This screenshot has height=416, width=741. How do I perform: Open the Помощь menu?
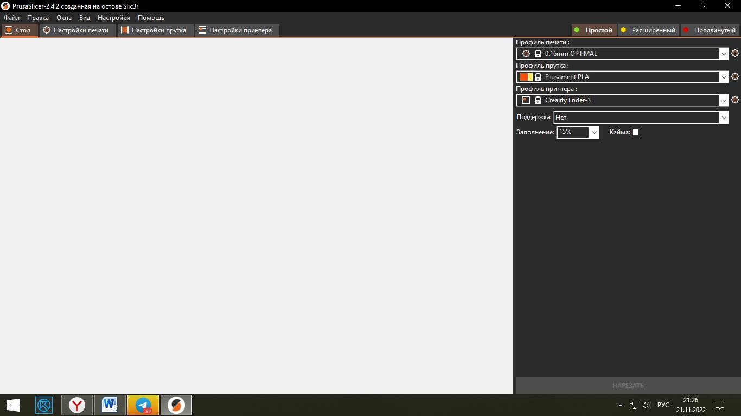pyautogui.click(x=151, y=18)
